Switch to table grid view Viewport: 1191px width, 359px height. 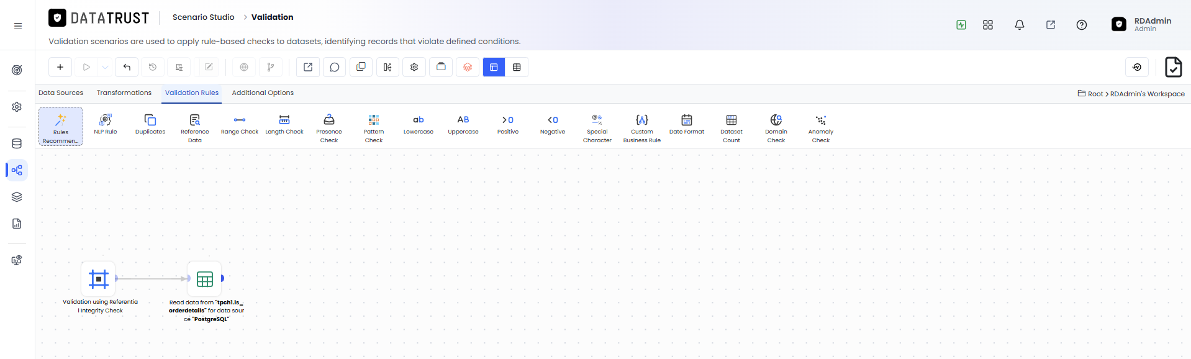click(517, 67)
